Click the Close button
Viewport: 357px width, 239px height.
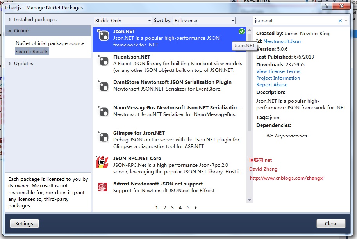point(331,224)
